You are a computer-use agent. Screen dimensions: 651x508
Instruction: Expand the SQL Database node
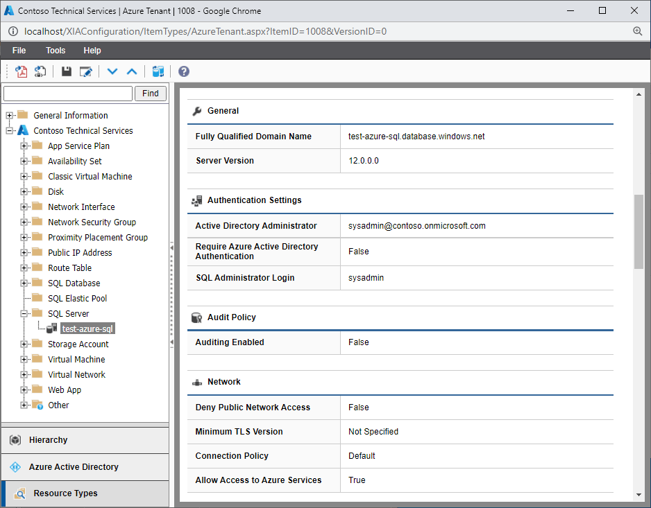click(x=24, y=283)
